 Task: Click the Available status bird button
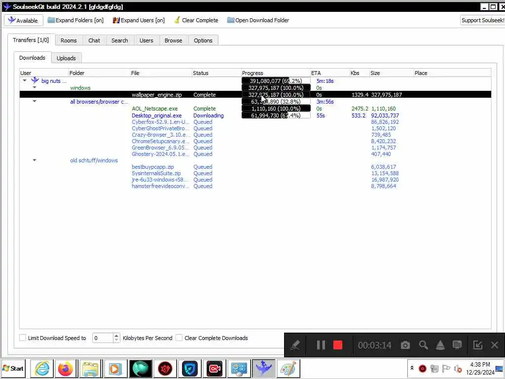(23, 20)
